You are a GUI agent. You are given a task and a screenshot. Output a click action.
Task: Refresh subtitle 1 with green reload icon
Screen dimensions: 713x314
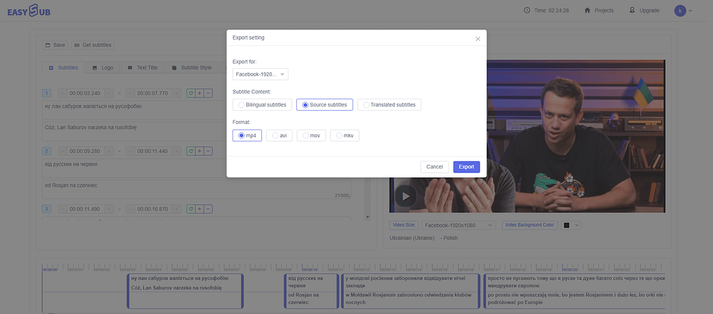pyautogui.click(x=191, y=93)
